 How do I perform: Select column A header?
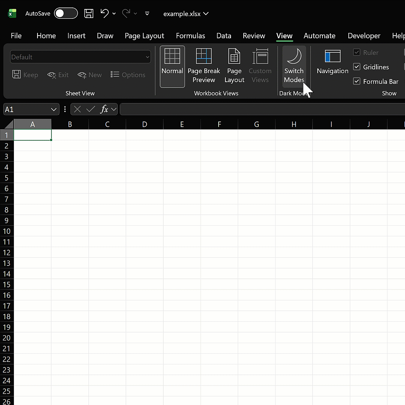pyautogui.click(x=33, y=124)
